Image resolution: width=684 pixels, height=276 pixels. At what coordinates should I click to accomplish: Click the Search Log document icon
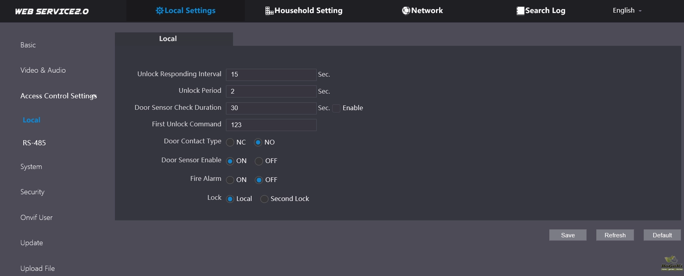521,11
